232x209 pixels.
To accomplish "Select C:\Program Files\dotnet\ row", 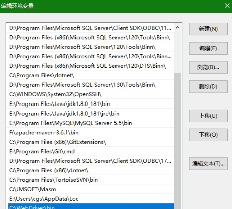I will (90, 75).
